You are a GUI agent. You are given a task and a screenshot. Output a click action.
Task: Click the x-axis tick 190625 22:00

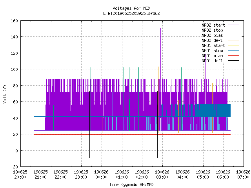[61, 175]
